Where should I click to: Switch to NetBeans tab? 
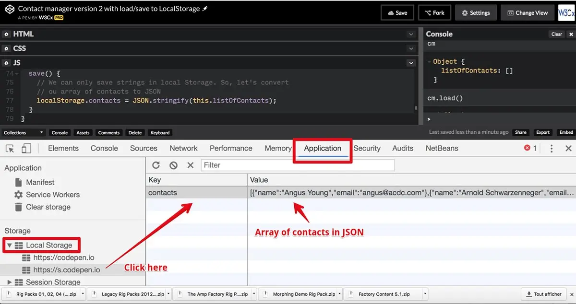[x=442, y=149]
